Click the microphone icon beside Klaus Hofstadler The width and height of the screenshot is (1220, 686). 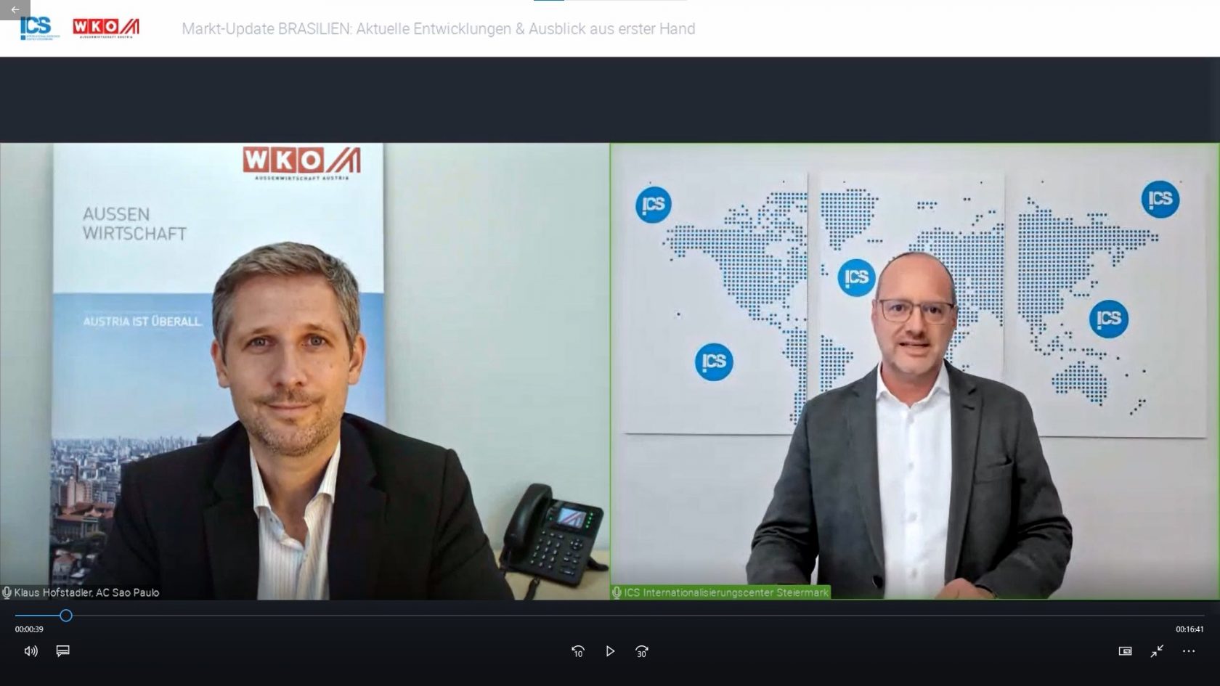tap(7, 592)
